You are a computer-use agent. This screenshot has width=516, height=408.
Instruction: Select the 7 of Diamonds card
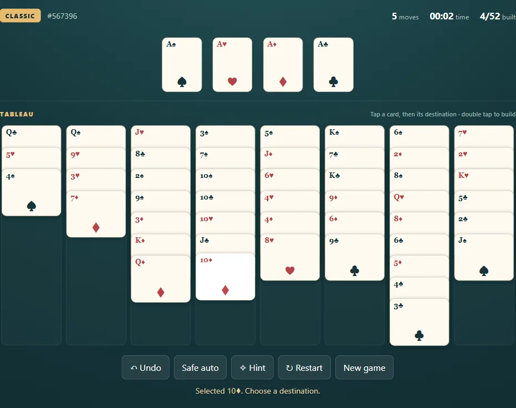pos(96,214)
